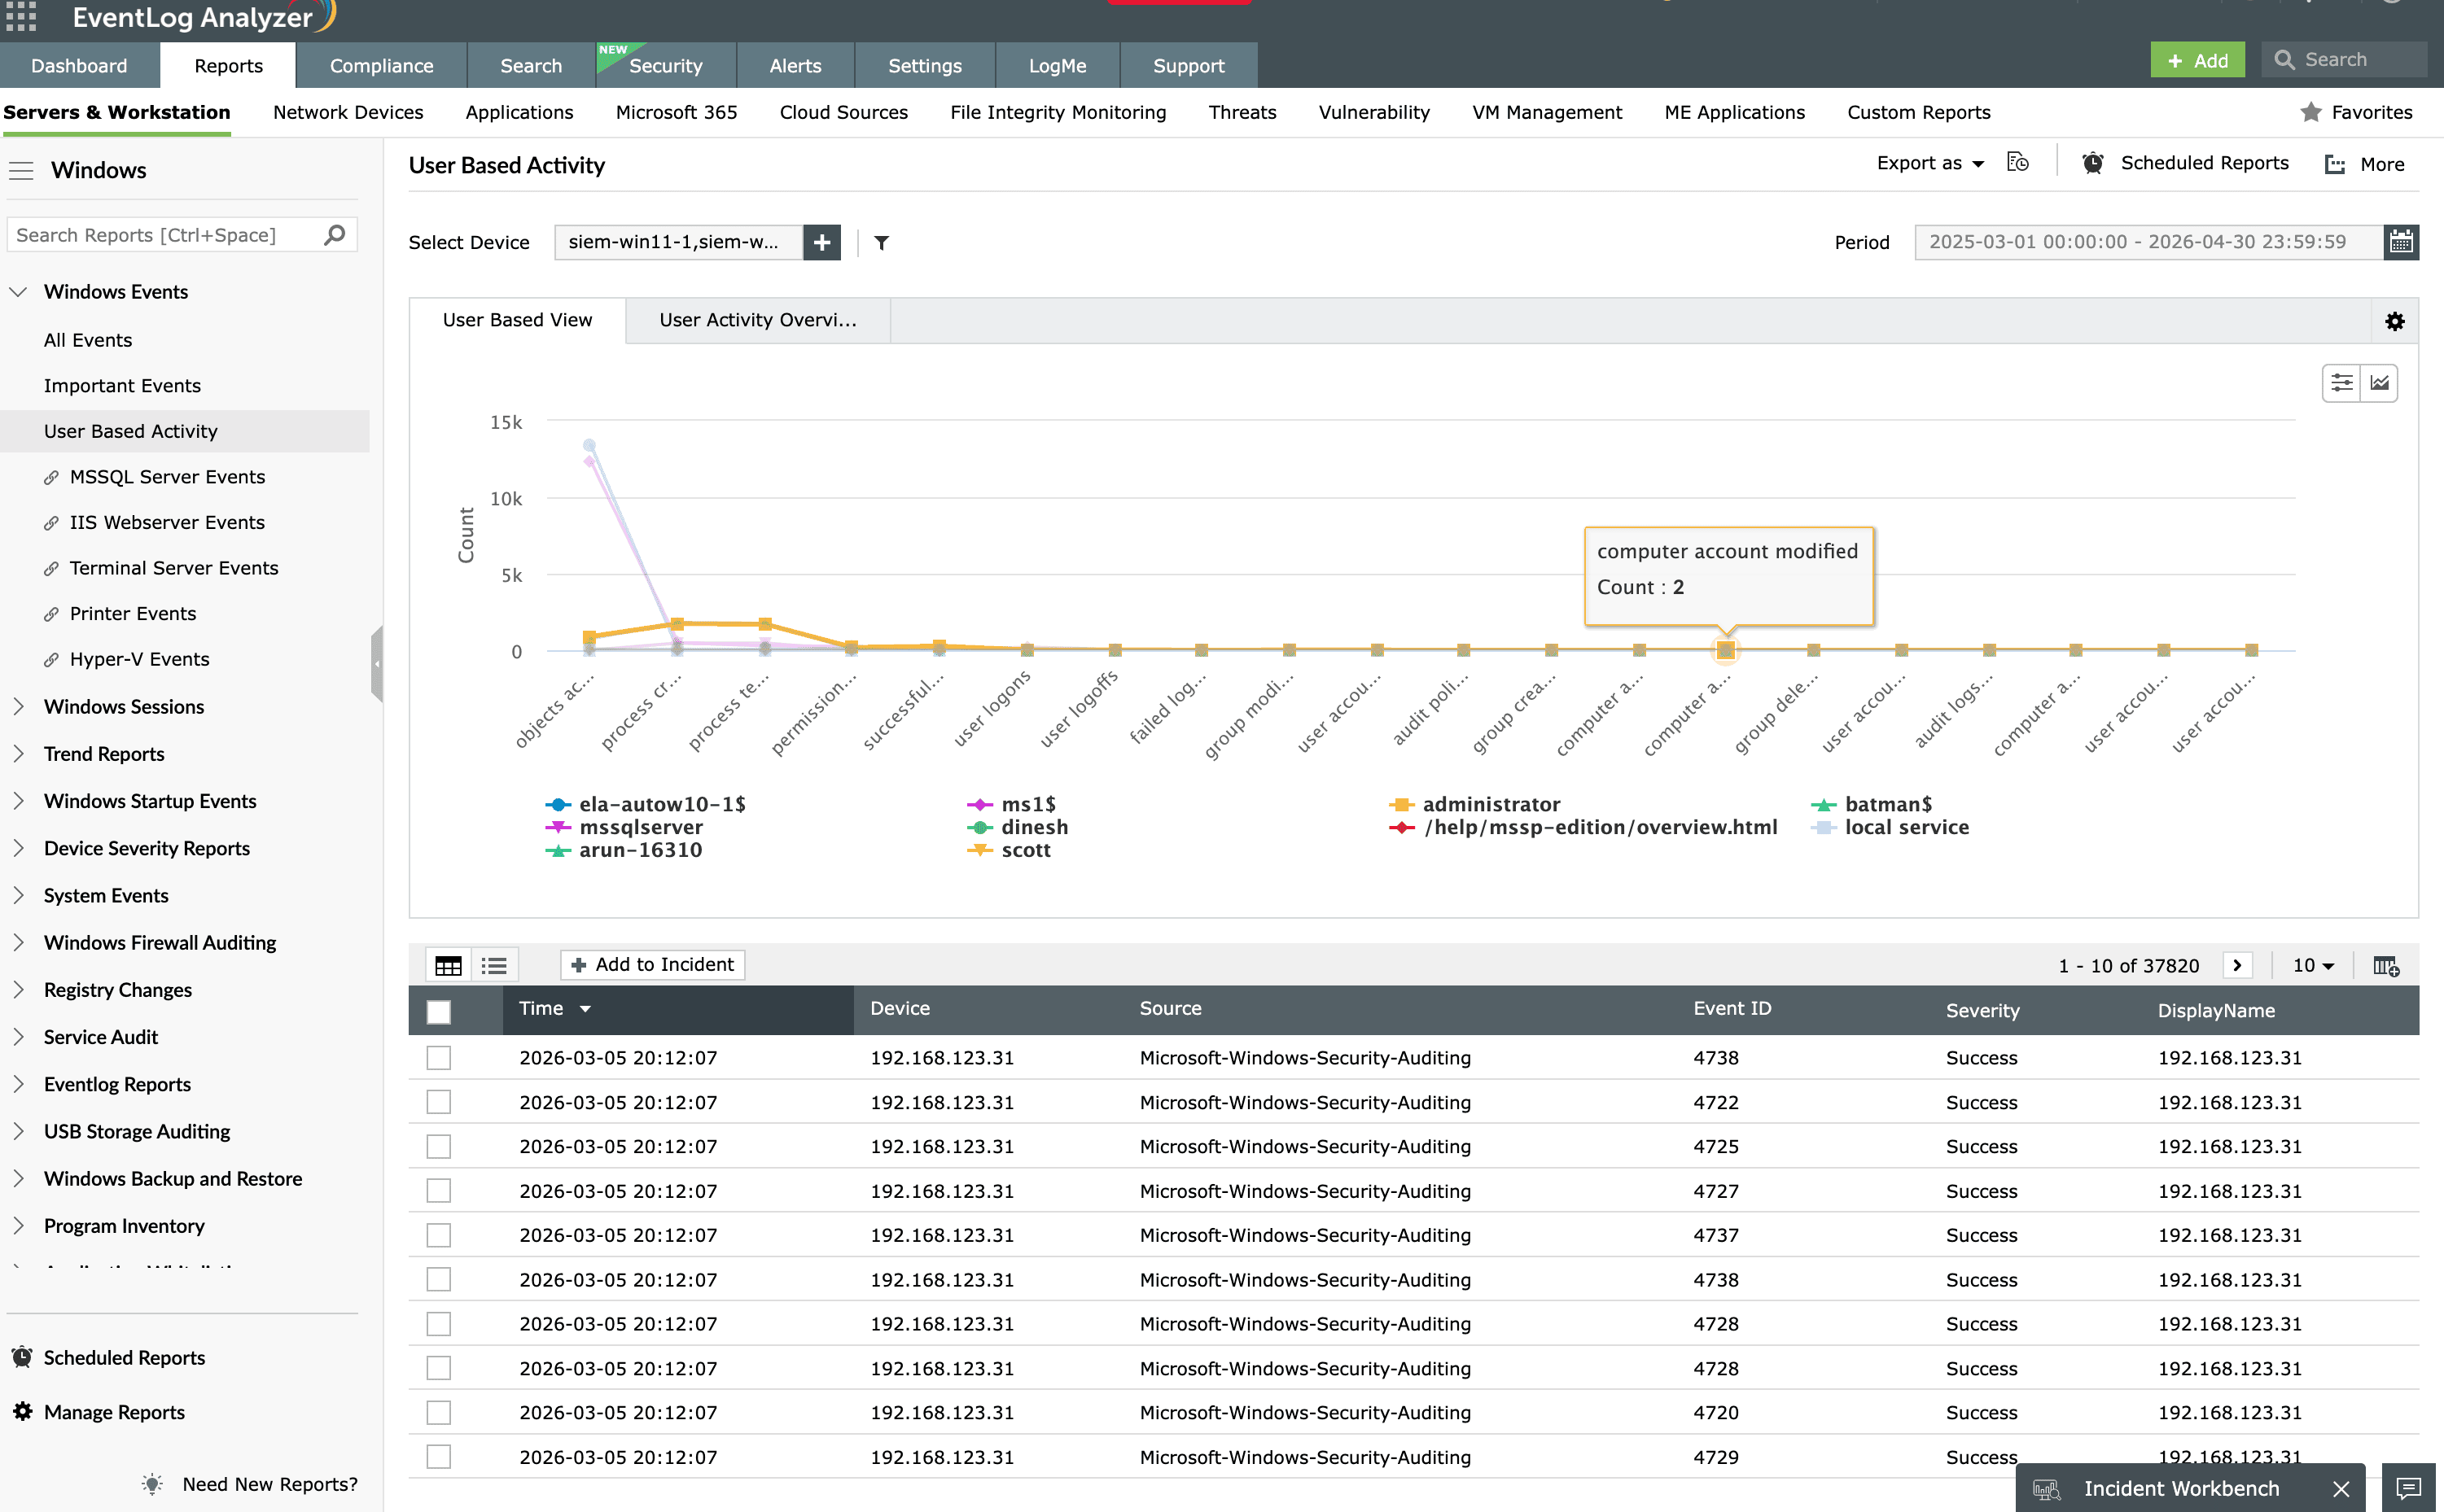2444x1512 pixels.
Task: Check the row with Event ID 4729
Action: pyautogui.click(x=438, y=1457)
